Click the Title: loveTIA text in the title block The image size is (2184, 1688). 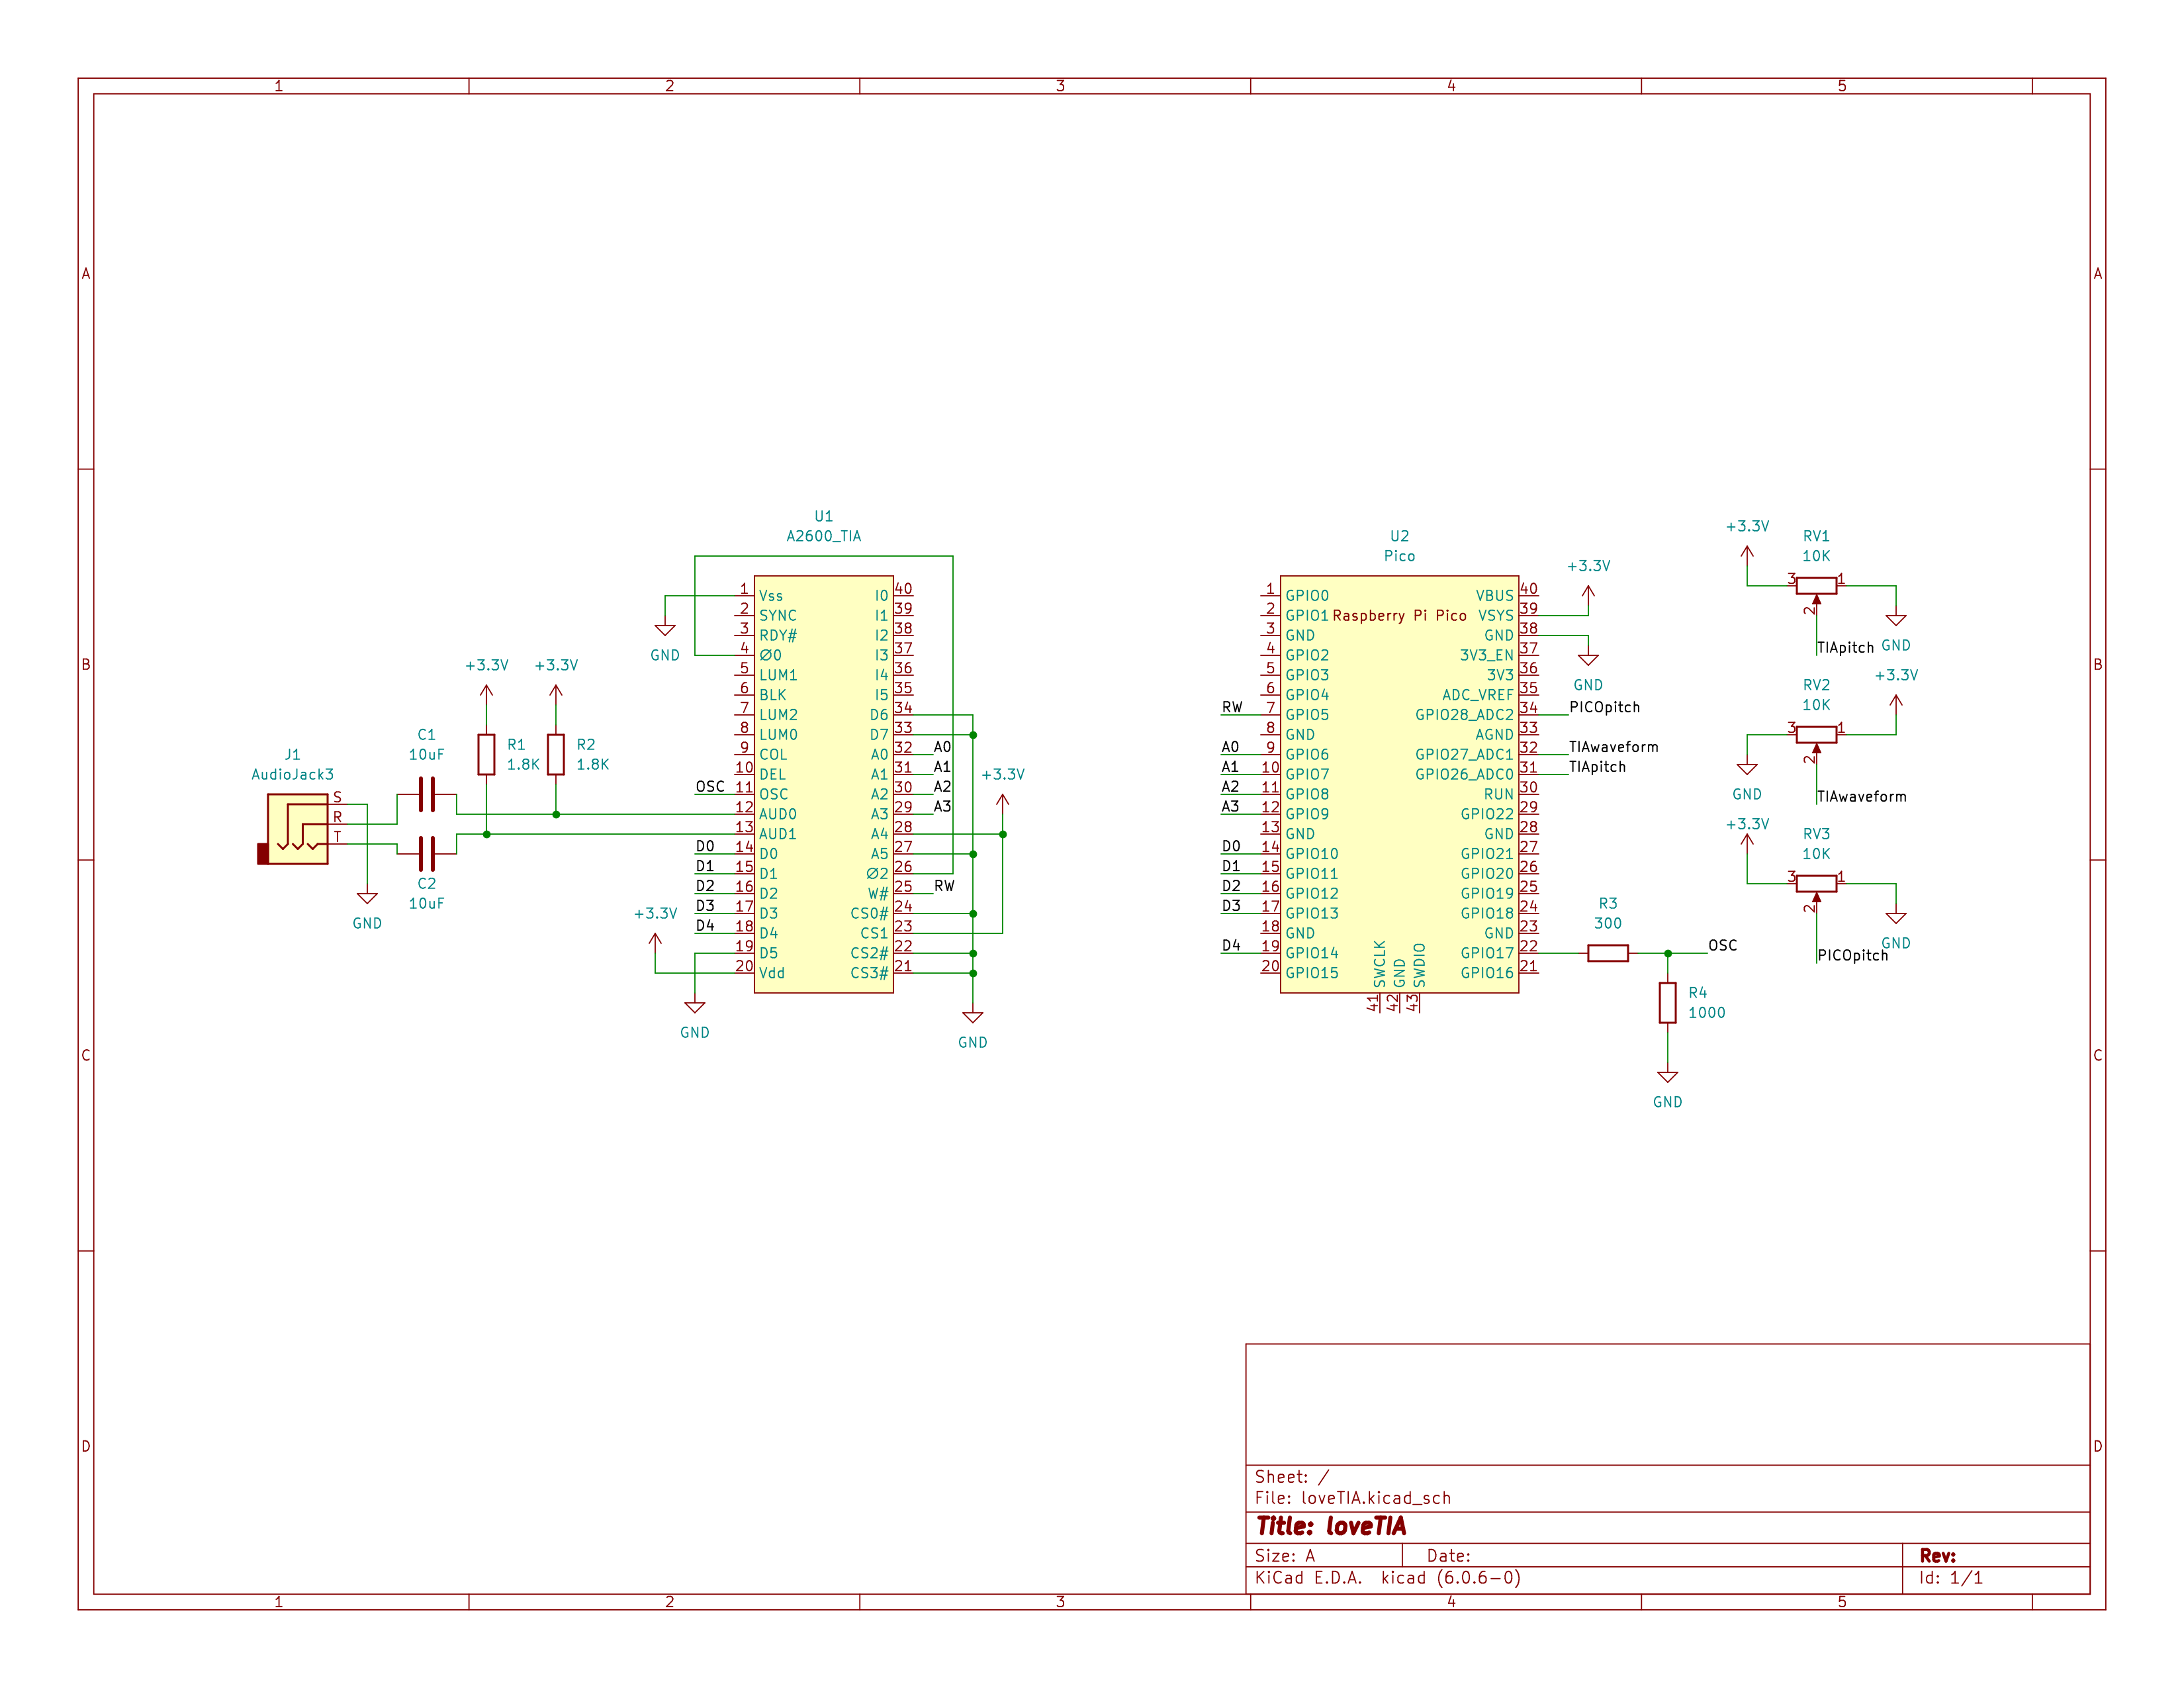click(1331, 1526)
